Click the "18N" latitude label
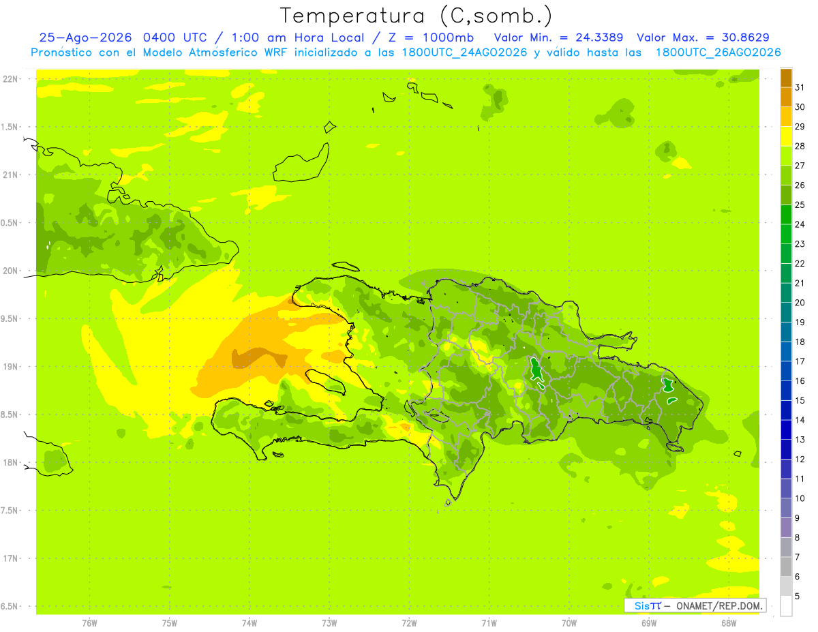The height and width of the screenshot is (632, 818). pos(10,462)
